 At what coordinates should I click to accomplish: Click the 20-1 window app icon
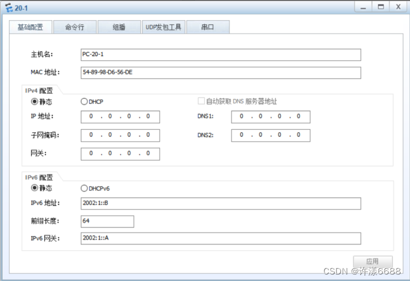(x=9, y=8)
